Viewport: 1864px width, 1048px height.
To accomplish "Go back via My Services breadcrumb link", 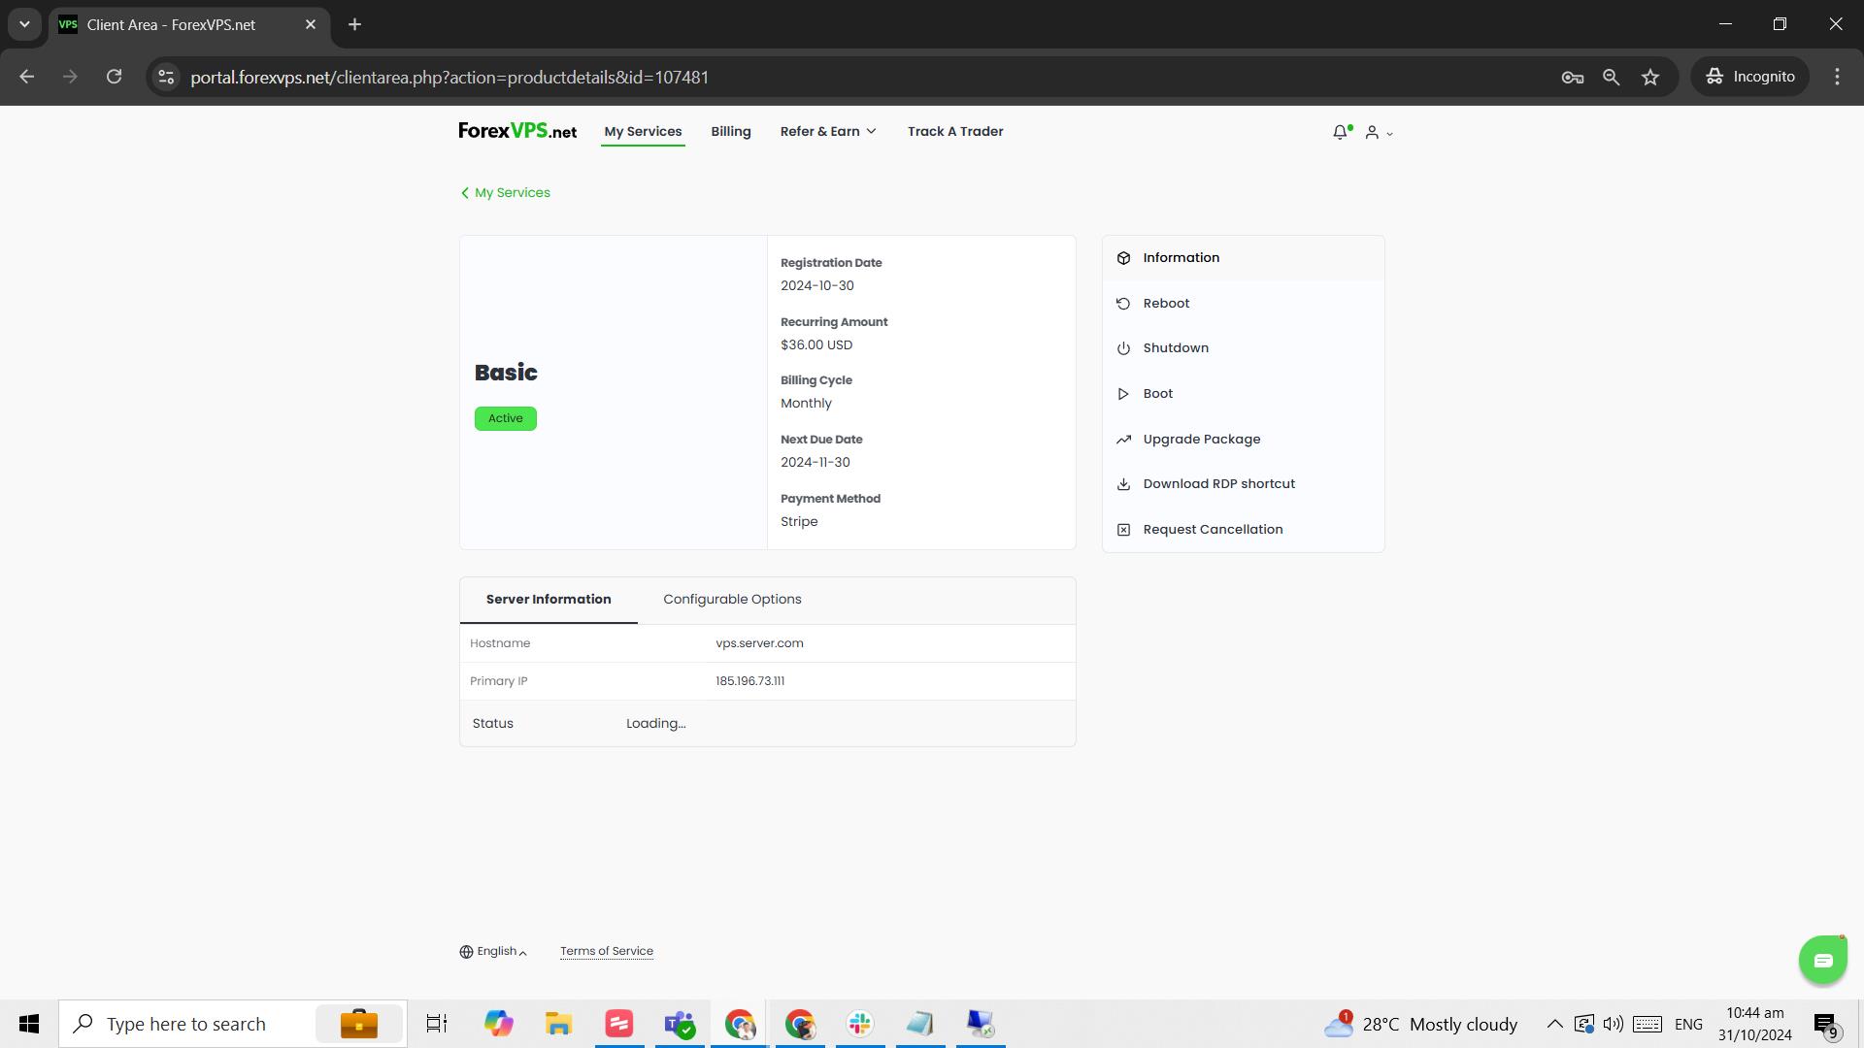I will tap(505, 193).
